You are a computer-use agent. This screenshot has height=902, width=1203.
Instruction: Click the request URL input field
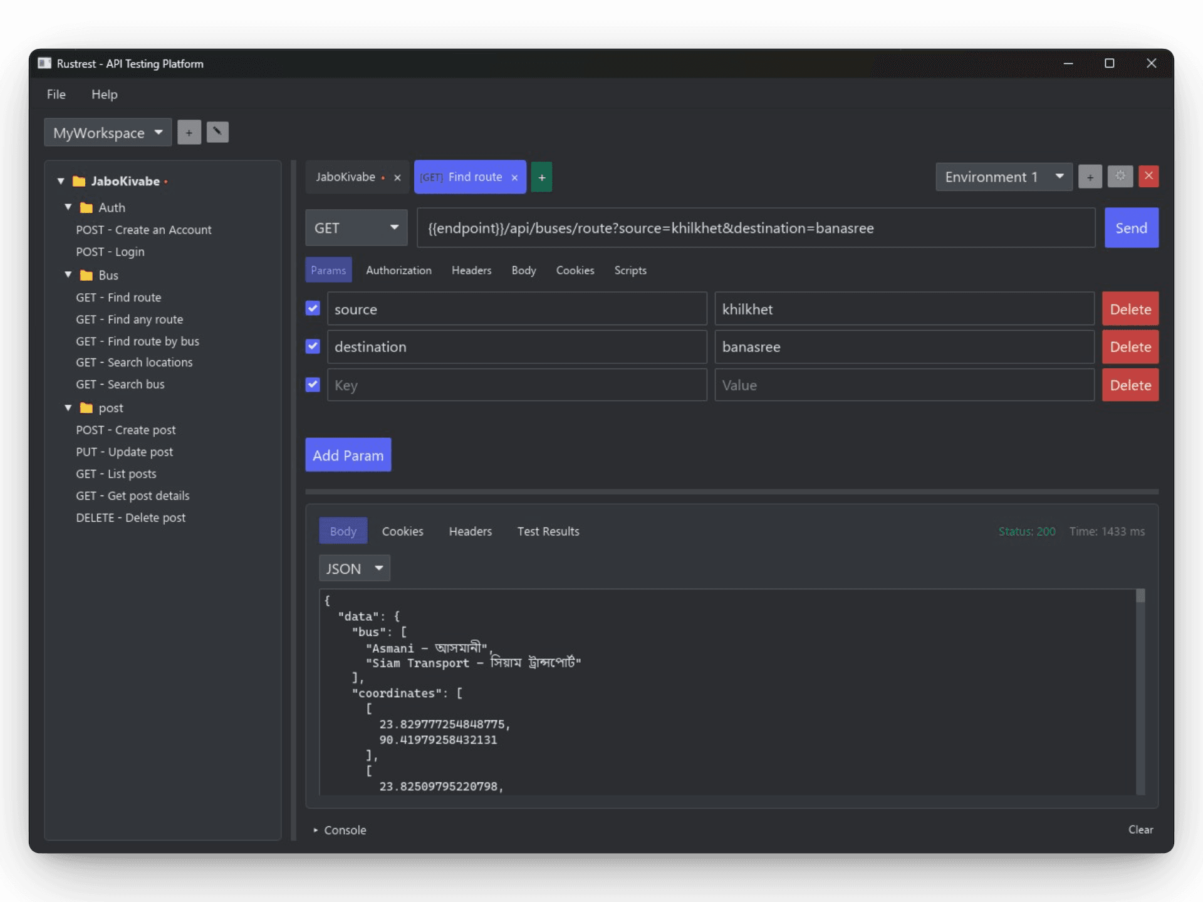click(x=756, y=228)
